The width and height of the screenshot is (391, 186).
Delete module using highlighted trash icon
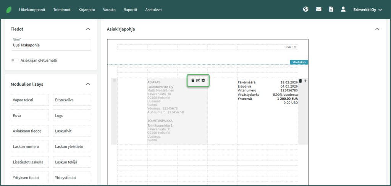(193, 80)
